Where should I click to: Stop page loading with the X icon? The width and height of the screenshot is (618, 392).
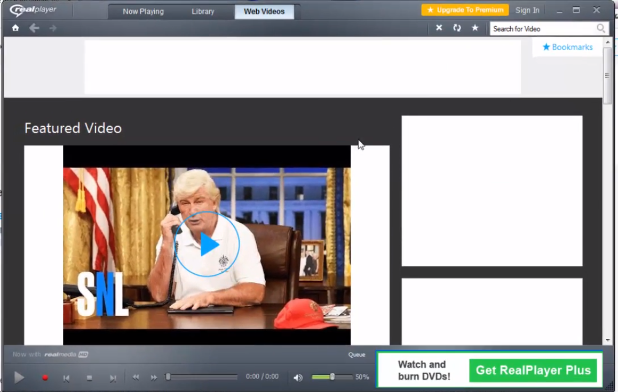tap(439, 28)
